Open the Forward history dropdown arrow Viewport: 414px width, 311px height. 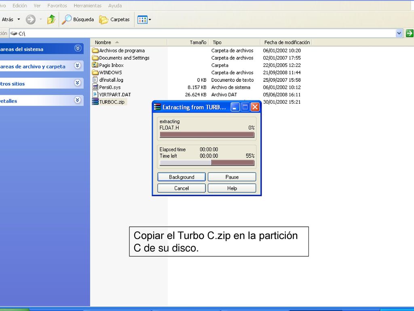pos(41,19)
